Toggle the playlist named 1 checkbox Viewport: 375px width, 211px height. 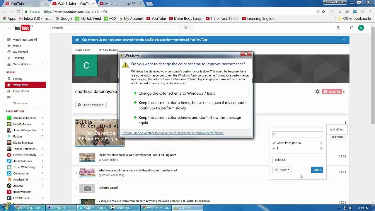274,149
